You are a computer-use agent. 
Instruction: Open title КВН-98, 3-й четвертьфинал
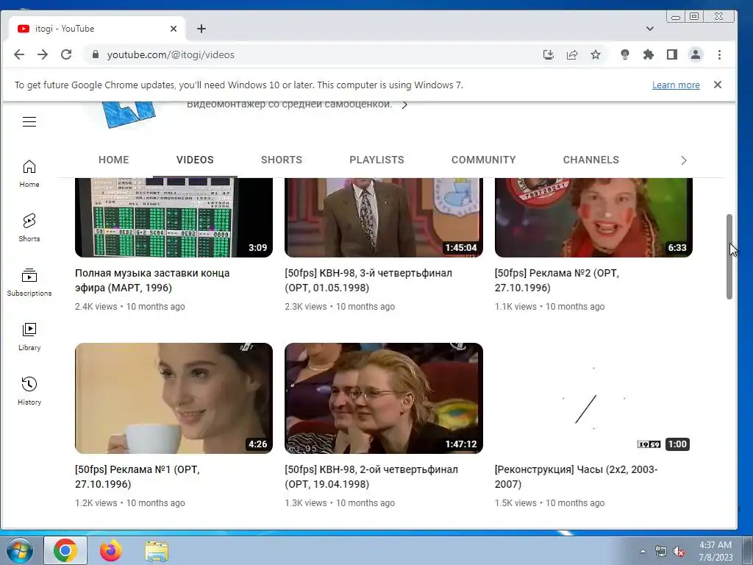click(368, 280)
